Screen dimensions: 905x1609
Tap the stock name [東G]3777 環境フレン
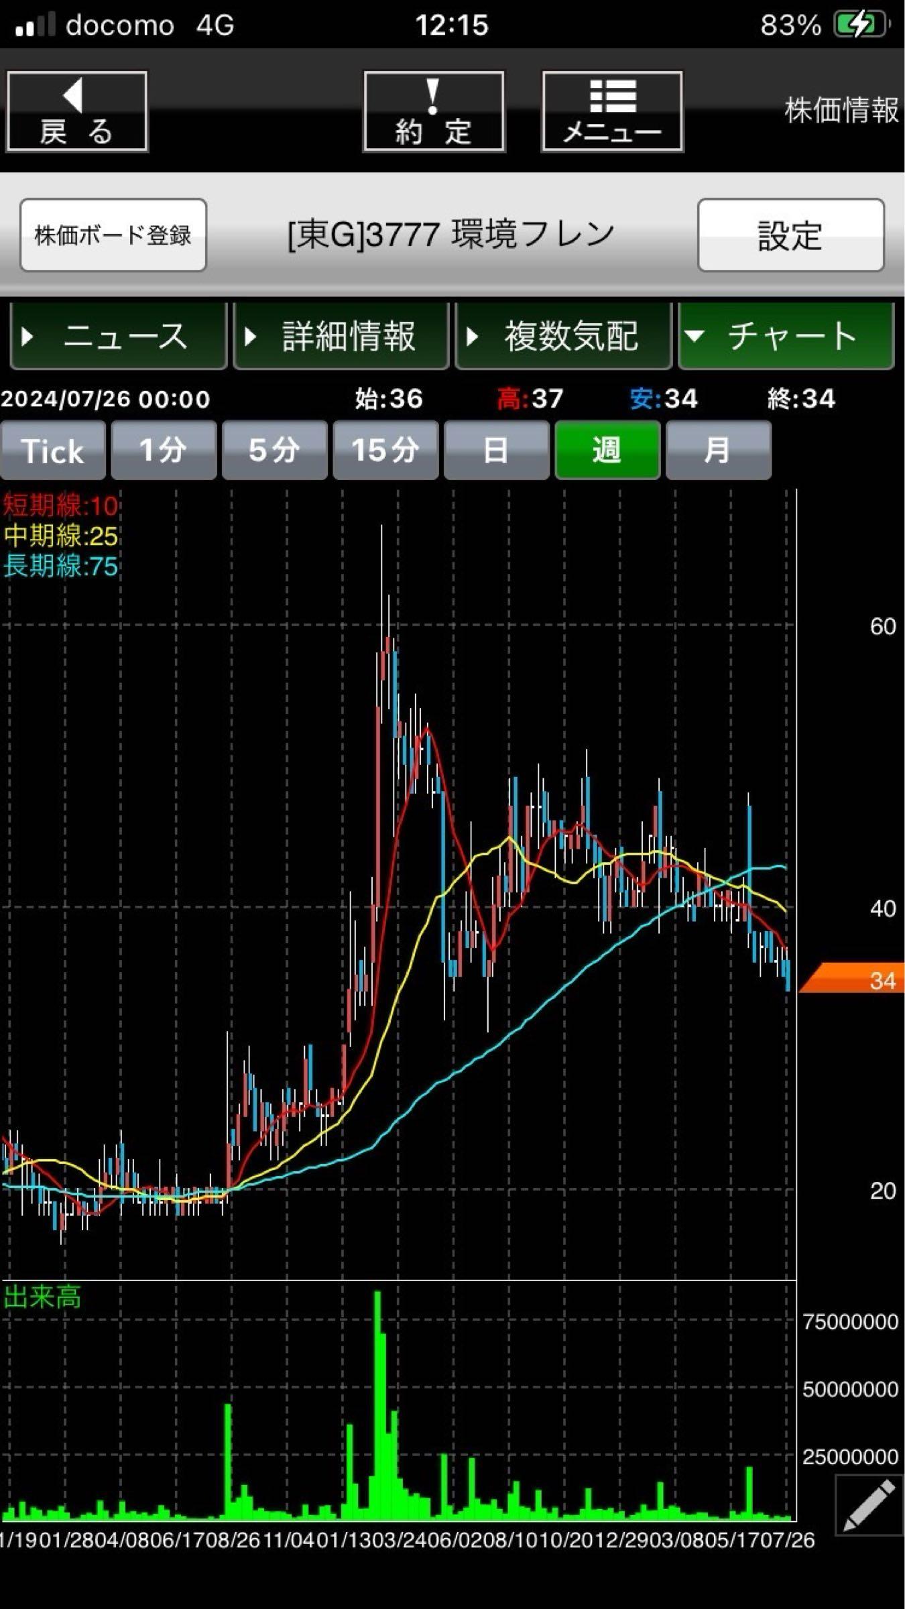(x=451, y=235)
